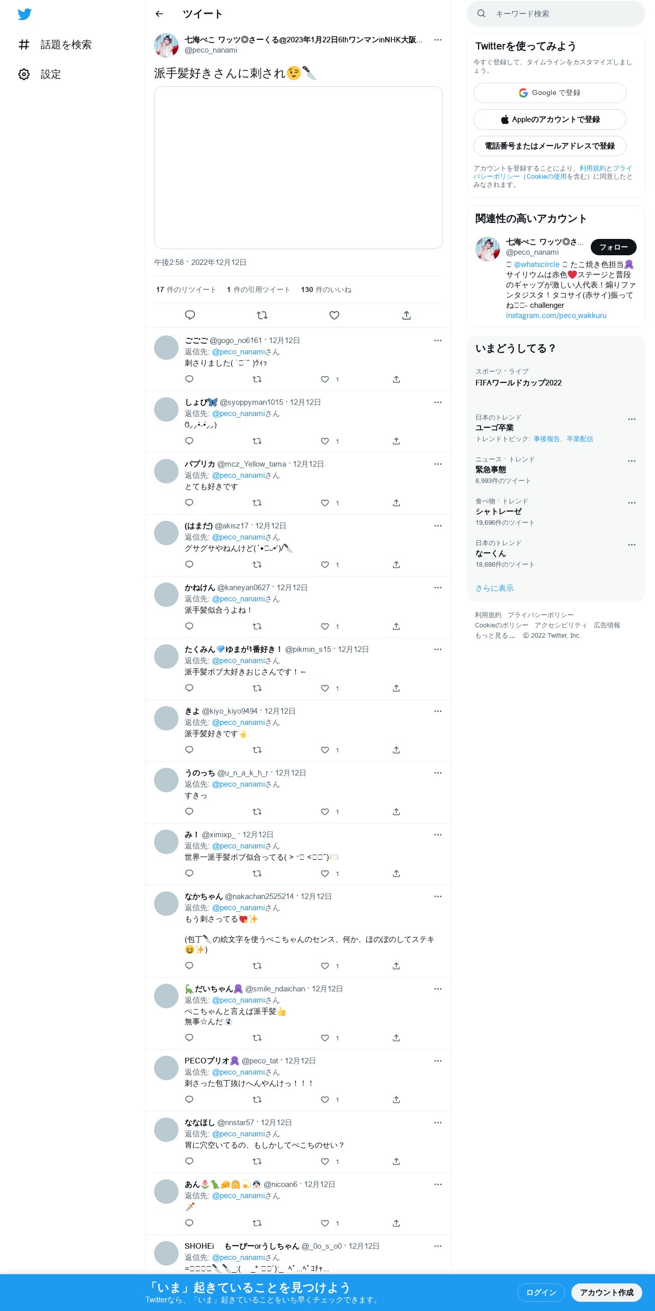
Task: Retweet the main peco_nanami tweet
Action: pos(262,315)
